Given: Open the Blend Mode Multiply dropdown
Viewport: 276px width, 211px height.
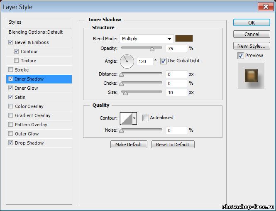Looking at the screenshot, I should pyautogui.click(x=147, y=39).
